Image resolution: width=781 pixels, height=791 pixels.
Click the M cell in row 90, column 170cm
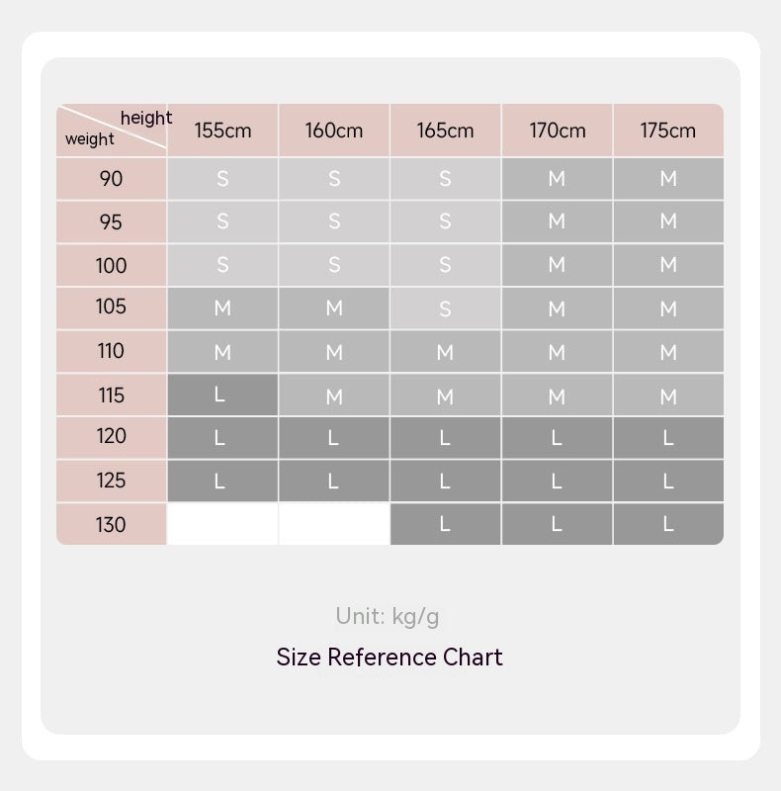click(x=557, y=179)
